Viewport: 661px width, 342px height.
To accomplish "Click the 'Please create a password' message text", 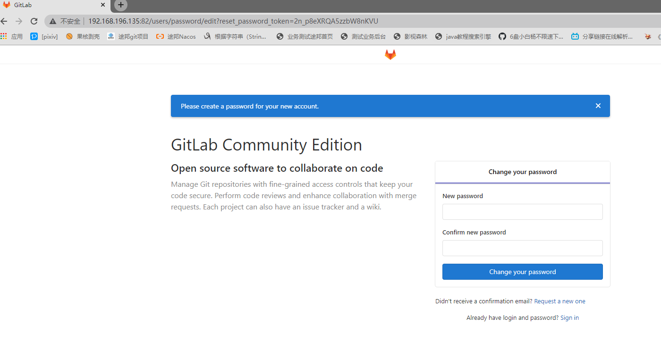I will (x=250, y=106).
